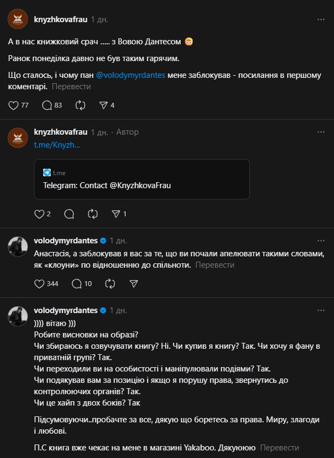Click the @volodymyrdantes mention in the post

(x=131, y=75)
